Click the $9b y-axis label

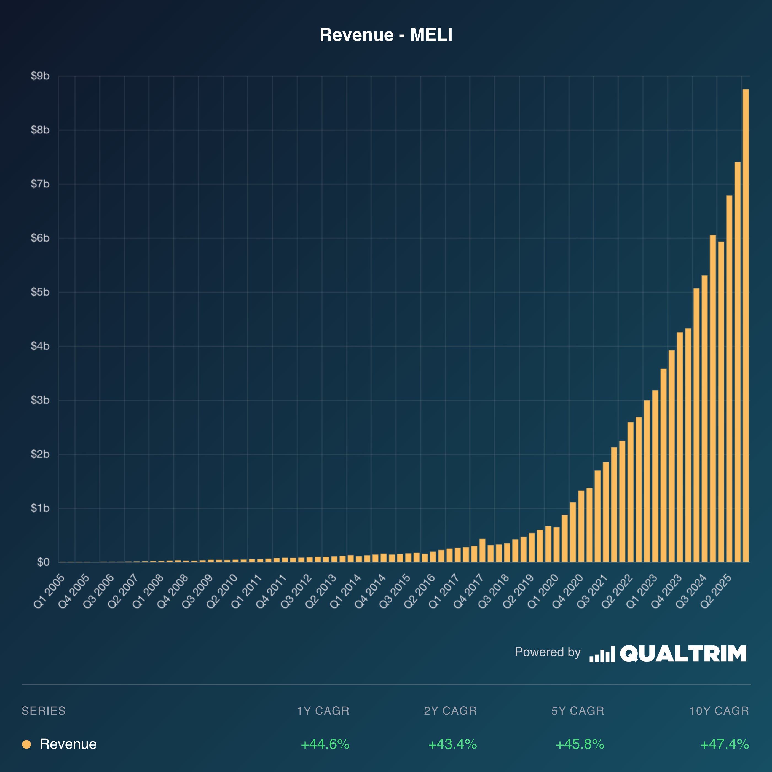pyautogui.click(x=40, y=76)
